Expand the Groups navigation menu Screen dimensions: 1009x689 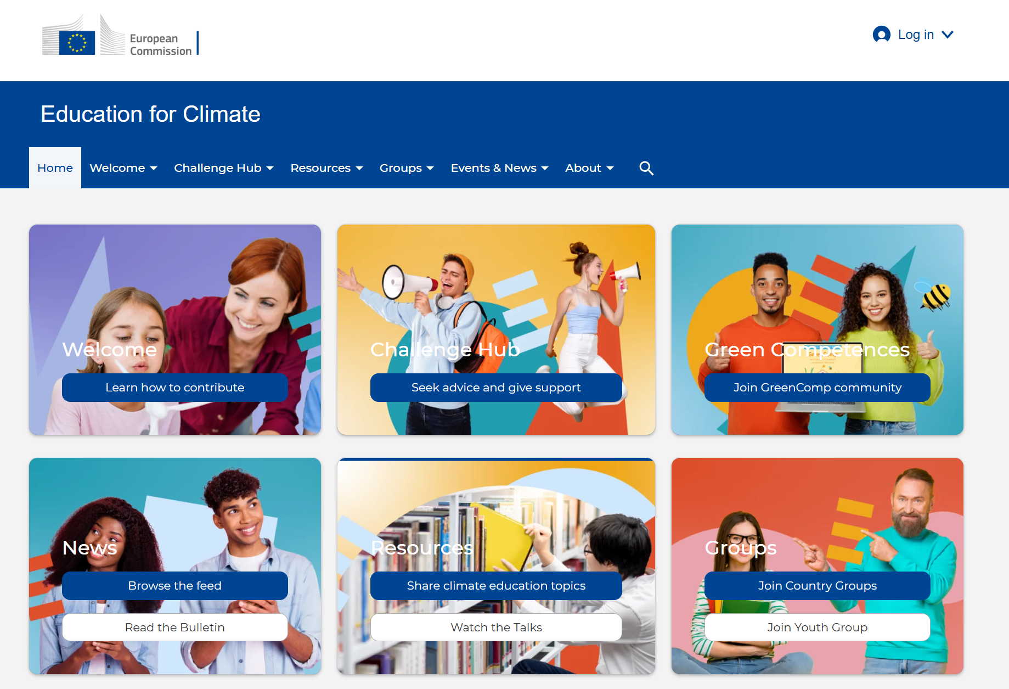point(407,168)
